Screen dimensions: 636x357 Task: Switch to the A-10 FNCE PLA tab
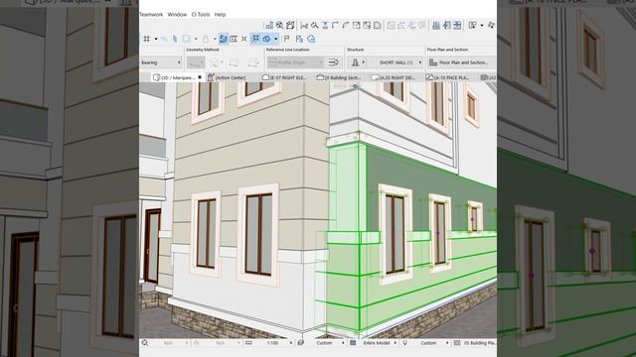pyautogui.click(x=448, y=77)
